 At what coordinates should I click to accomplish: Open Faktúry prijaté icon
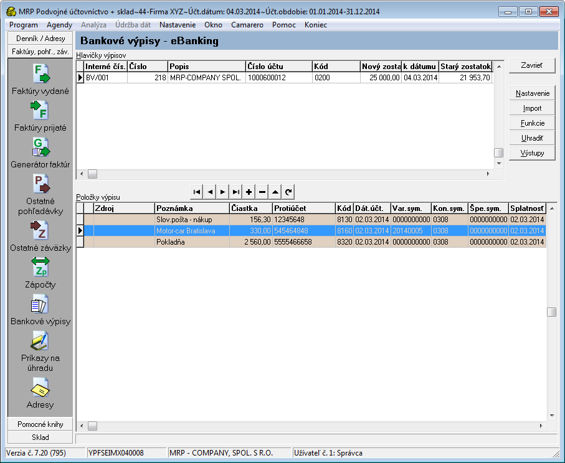tap(40, 110)
